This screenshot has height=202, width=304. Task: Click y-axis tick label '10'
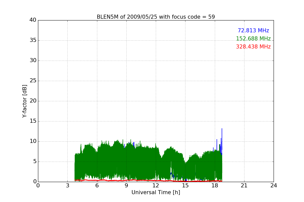(33, 141)
